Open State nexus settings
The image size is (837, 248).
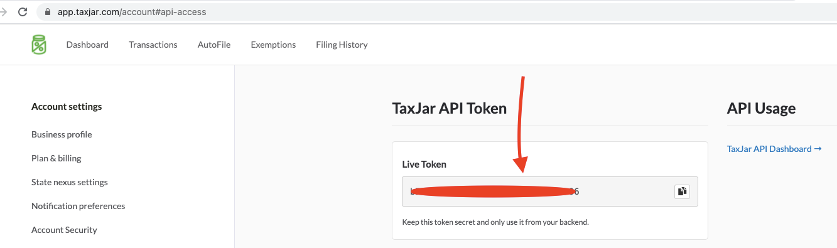(x=70, y=182)
